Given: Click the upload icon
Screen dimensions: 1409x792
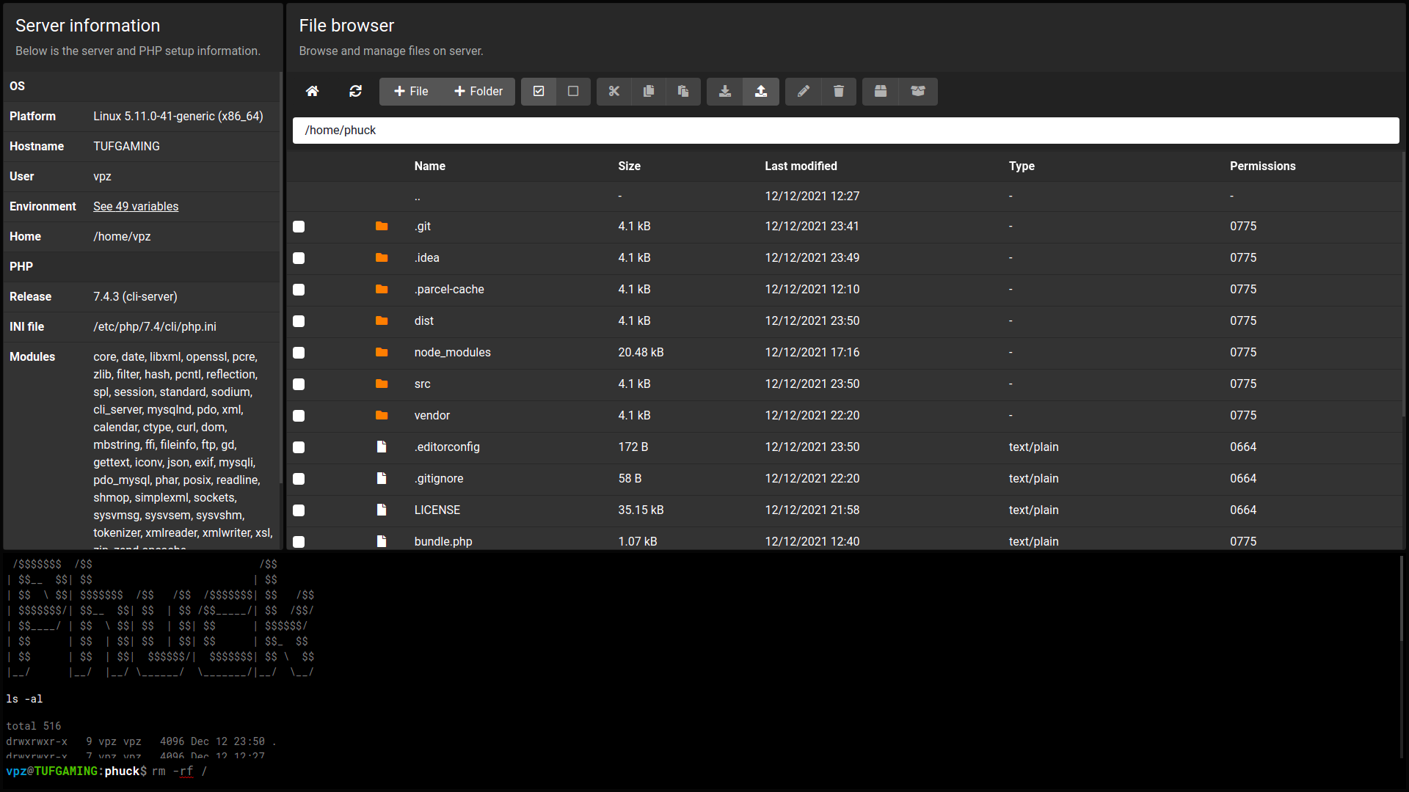Looking at the screenshot, I should coord(761,91).
